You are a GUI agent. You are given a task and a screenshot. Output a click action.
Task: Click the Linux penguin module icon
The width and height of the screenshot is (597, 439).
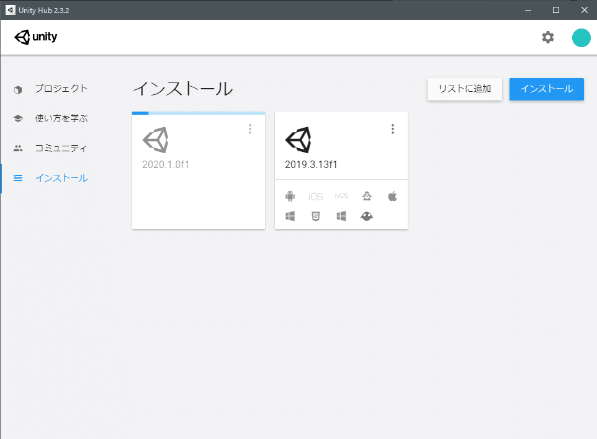(x=367, y=195)
